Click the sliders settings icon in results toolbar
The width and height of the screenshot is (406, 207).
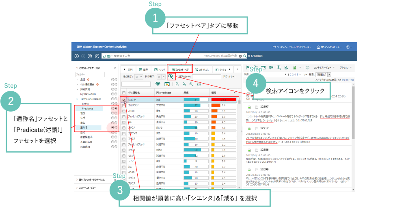(271, 67)
